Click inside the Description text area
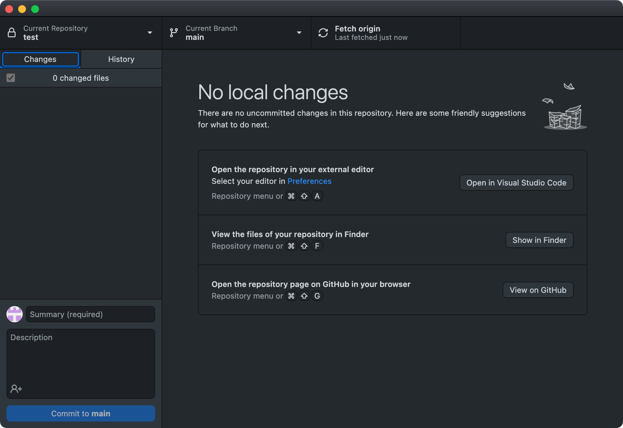Screen dimensions: 623x428 pyautogui.click(x=80, y=357)
